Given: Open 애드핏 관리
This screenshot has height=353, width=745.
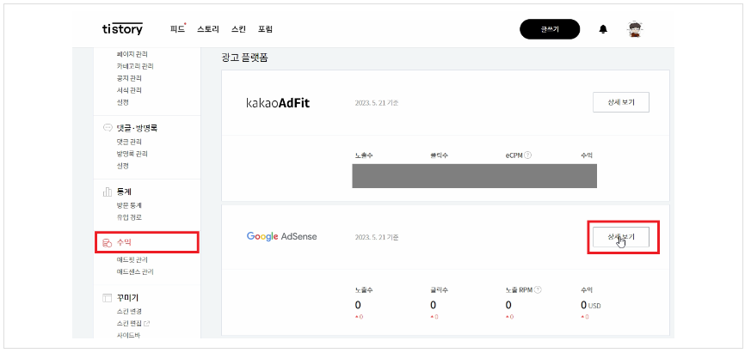Looking at the screenshot, I should [132, 260].
